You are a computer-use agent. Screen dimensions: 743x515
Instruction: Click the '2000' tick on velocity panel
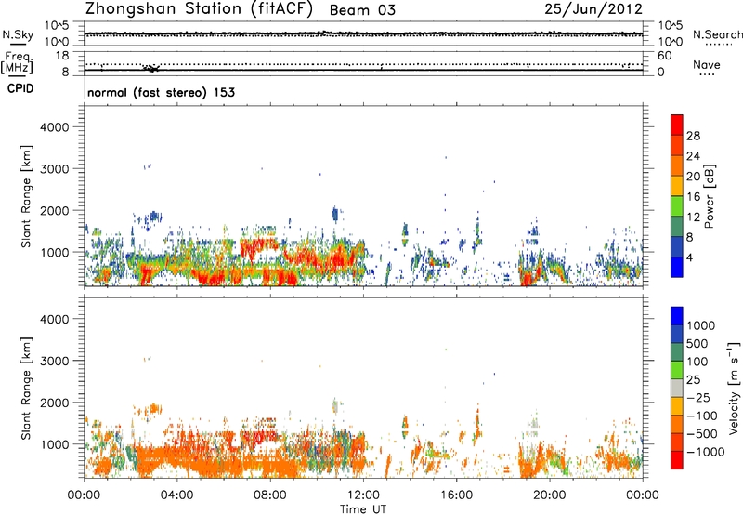click(x=55, y=403)
